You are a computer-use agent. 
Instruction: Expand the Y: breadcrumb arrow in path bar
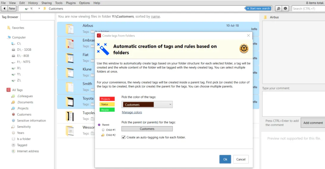[39, 9]
